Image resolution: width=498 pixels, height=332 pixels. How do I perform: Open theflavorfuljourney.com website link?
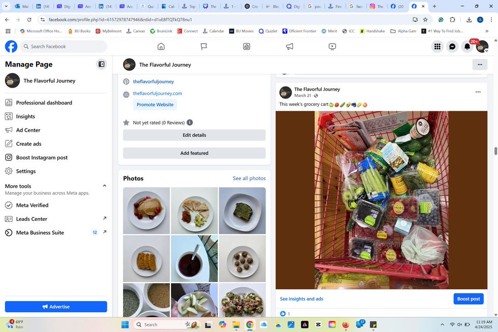click(158, 94)
